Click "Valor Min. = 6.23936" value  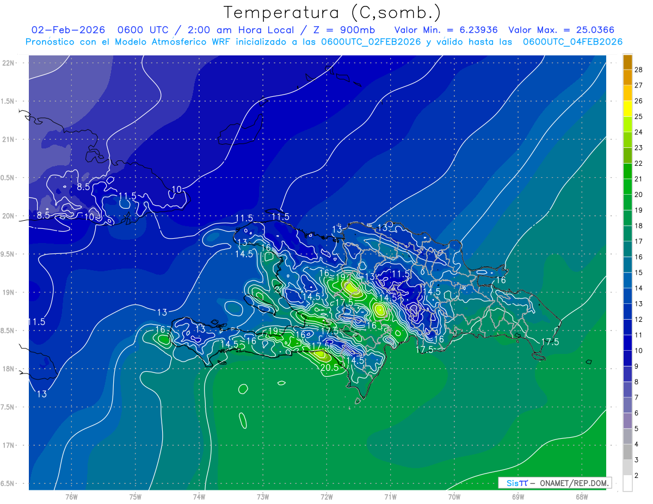446,30
